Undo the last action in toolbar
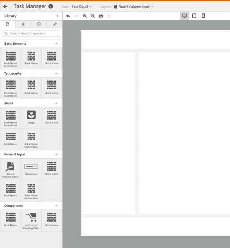This screenshot has width=230, height=248. click(68, 16)
